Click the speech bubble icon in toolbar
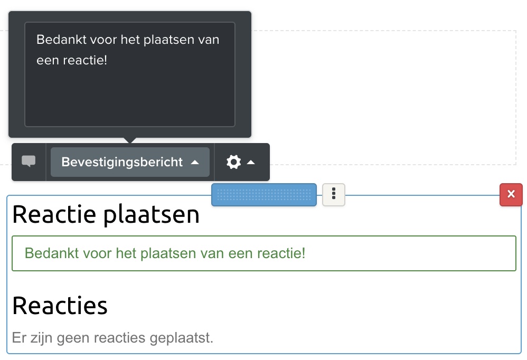527x360 pixels. tap(29, 162)
